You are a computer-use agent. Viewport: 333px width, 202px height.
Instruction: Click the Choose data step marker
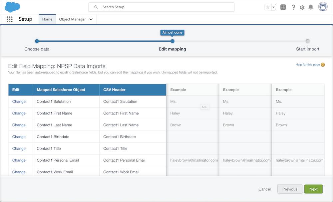[x=37, y=41]
